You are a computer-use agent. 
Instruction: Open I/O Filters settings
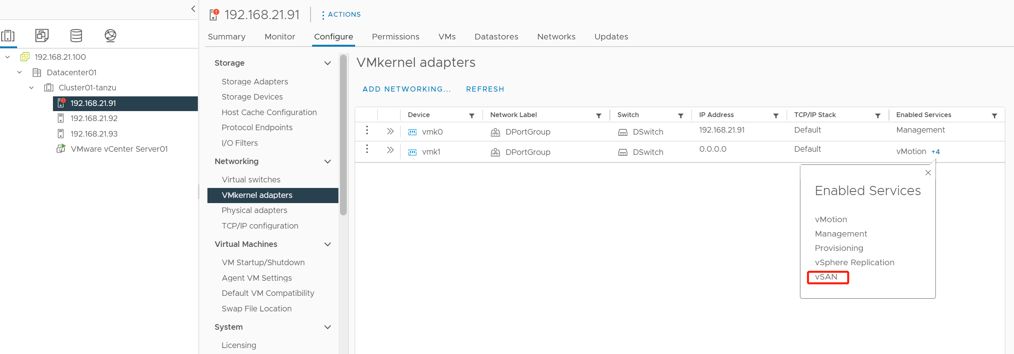(240, 143)
